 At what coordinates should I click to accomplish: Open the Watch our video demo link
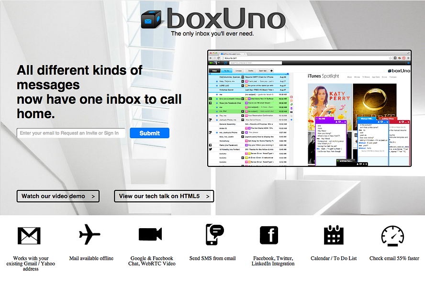tap(57, 196)
